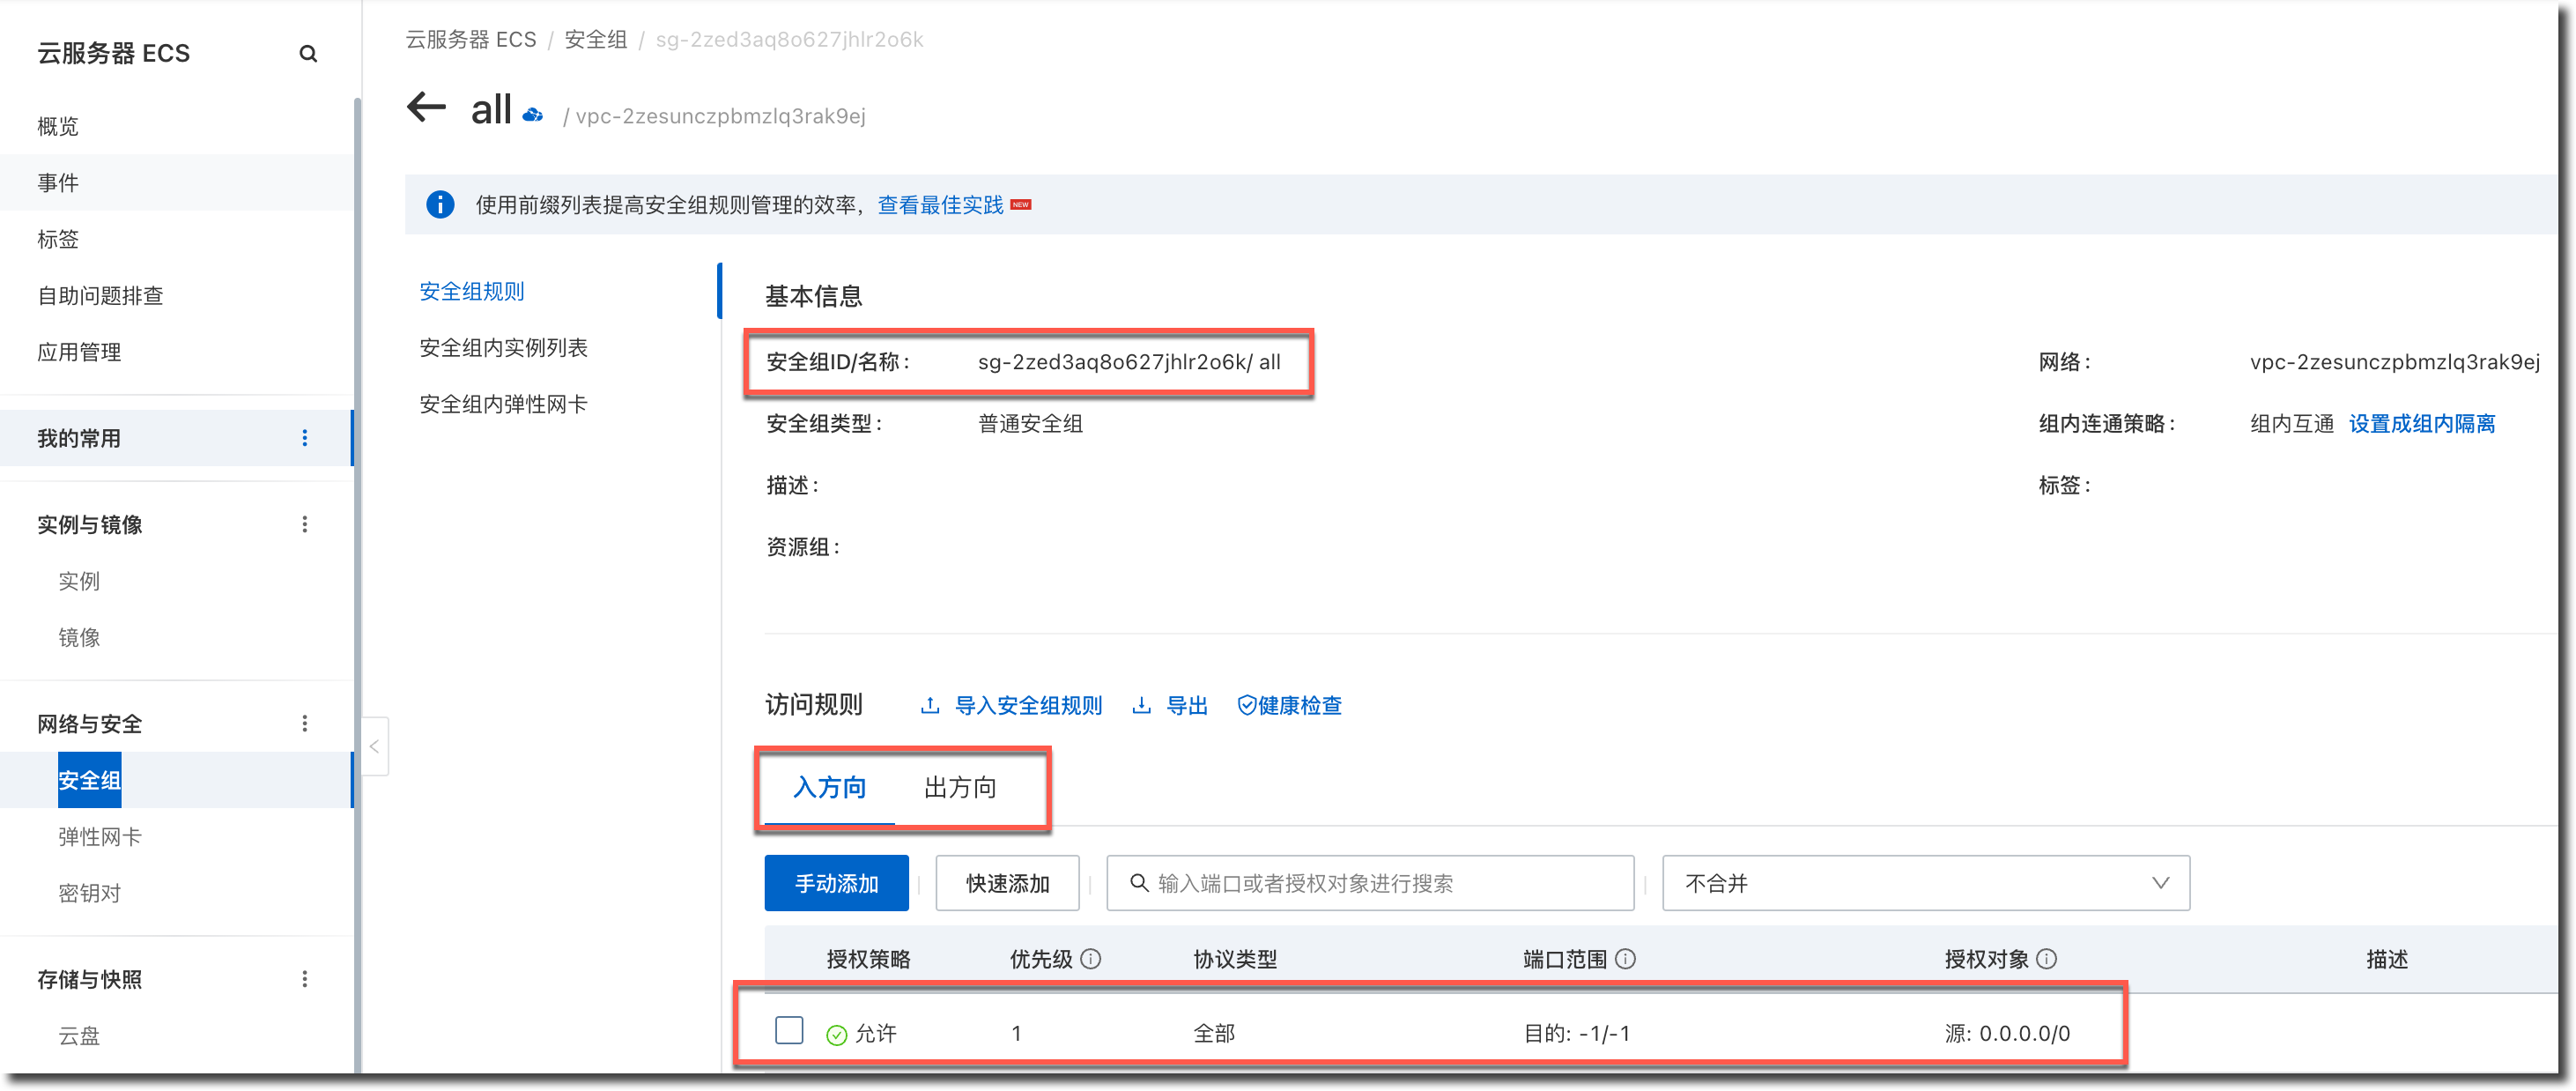Click the search magnifier icon in sidebar
The height and width of the screenshot is (1091, 2576).
(x=308, y=54)
